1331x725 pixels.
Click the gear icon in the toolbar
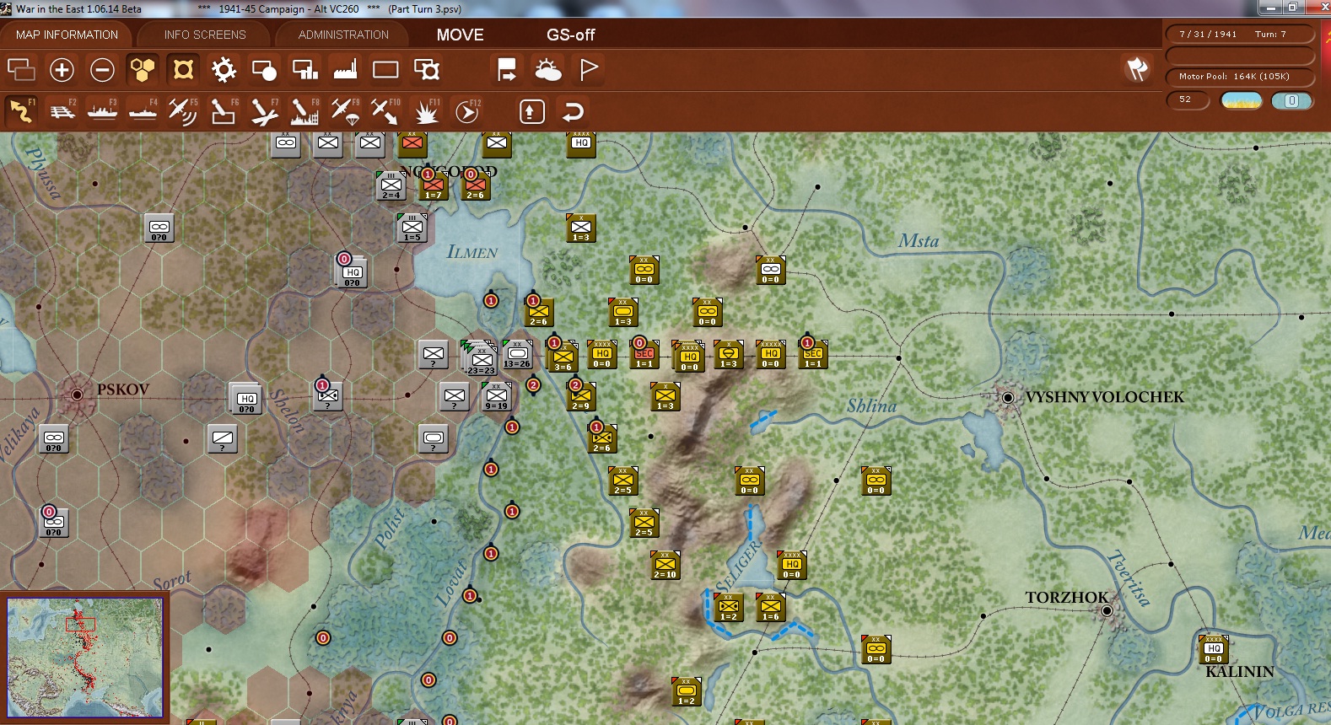(x=224, y=69)
